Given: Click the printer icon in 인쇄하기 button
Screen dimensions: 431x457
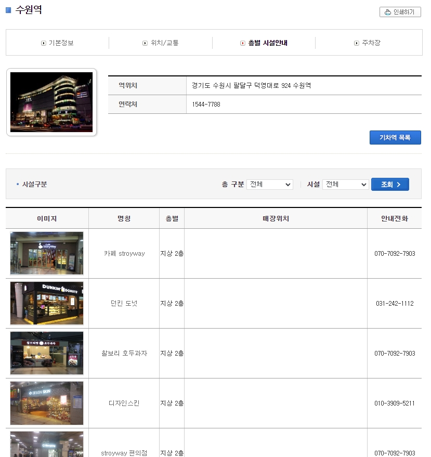Looking at the screenshot, I should click(387, 11).
